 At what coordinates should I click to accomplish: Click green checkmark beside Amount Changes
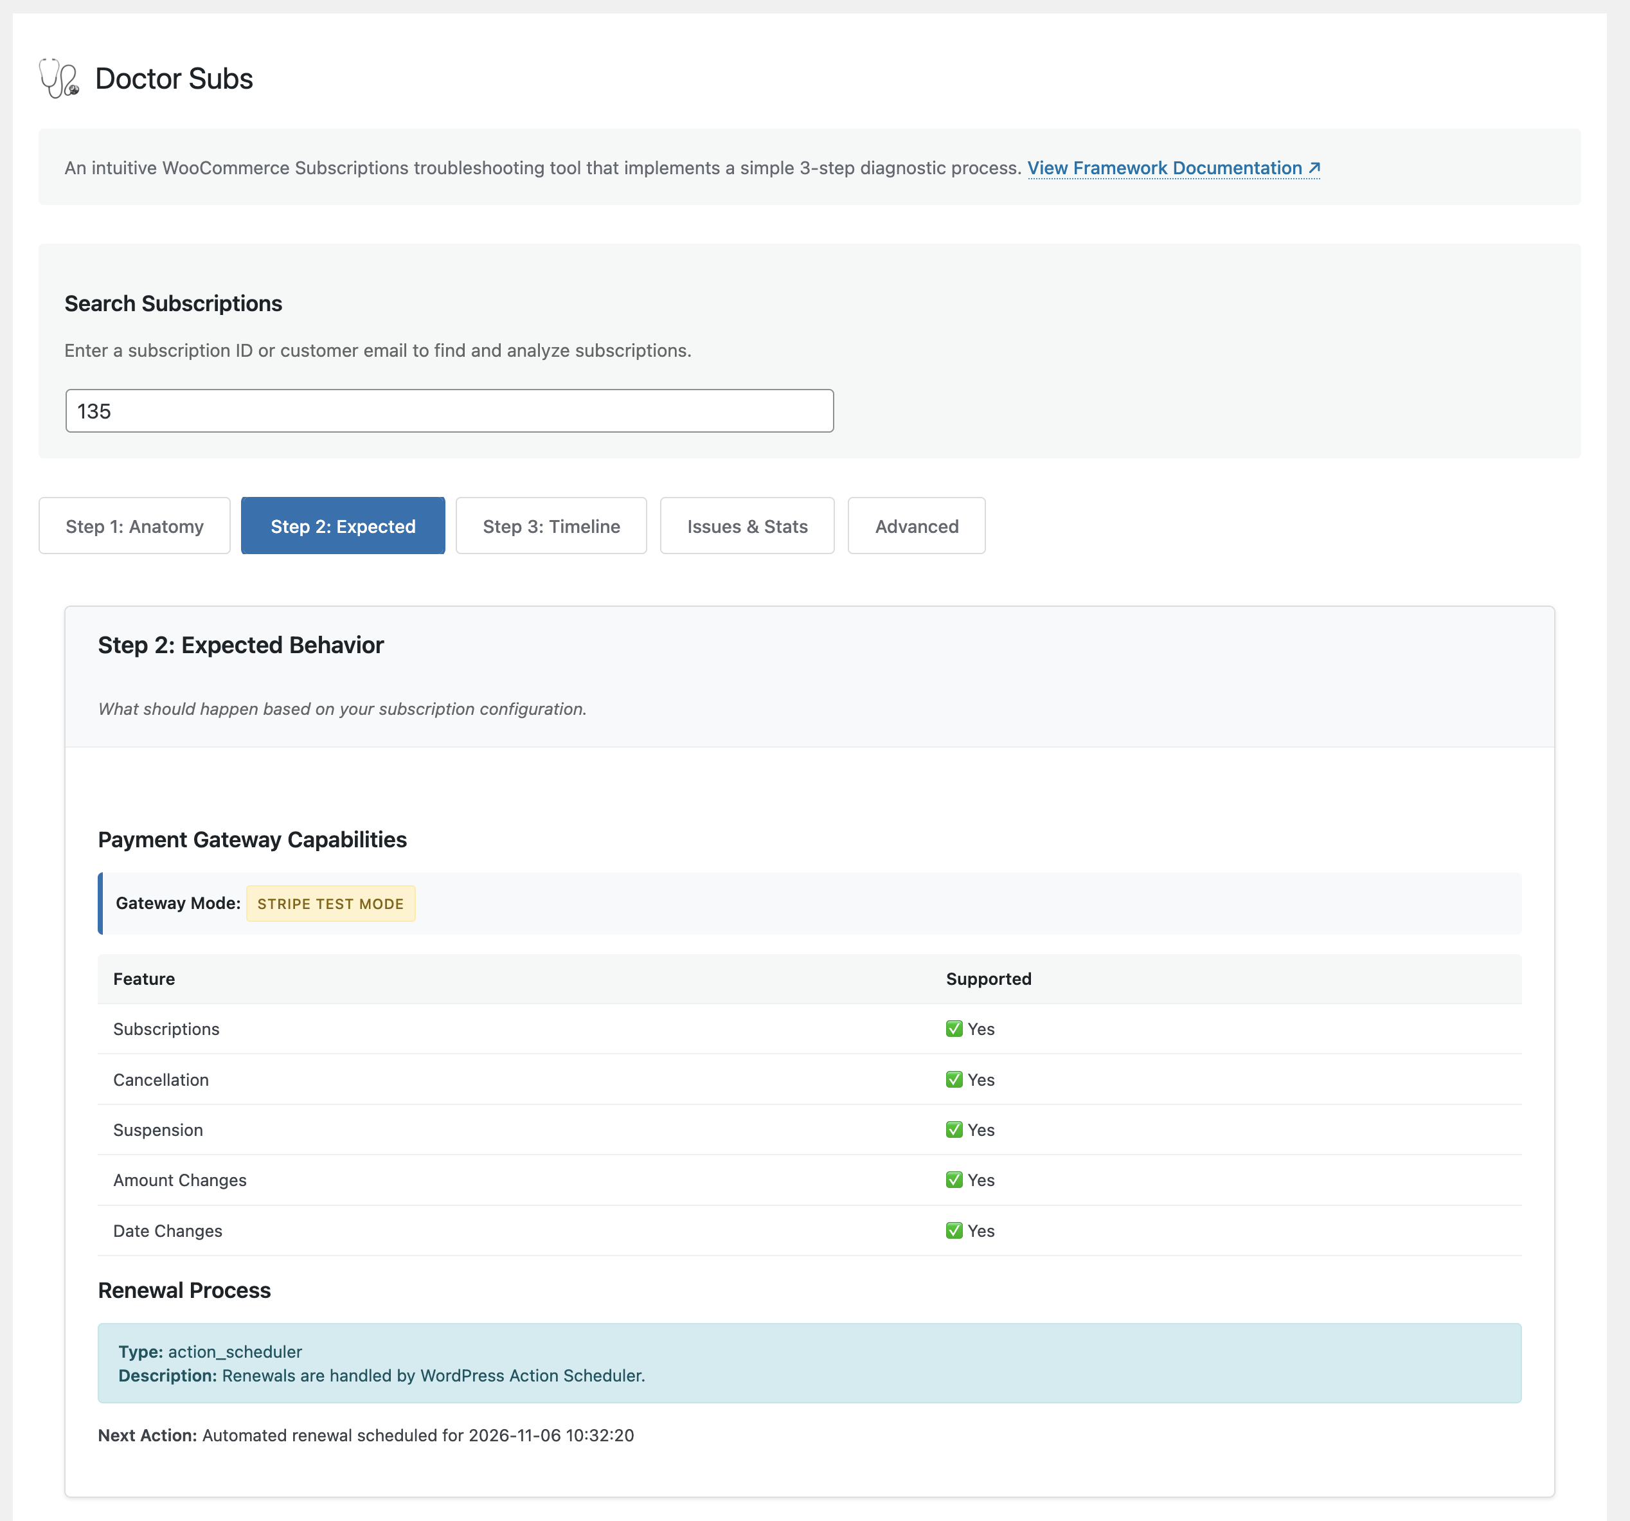click(954, 1180)
